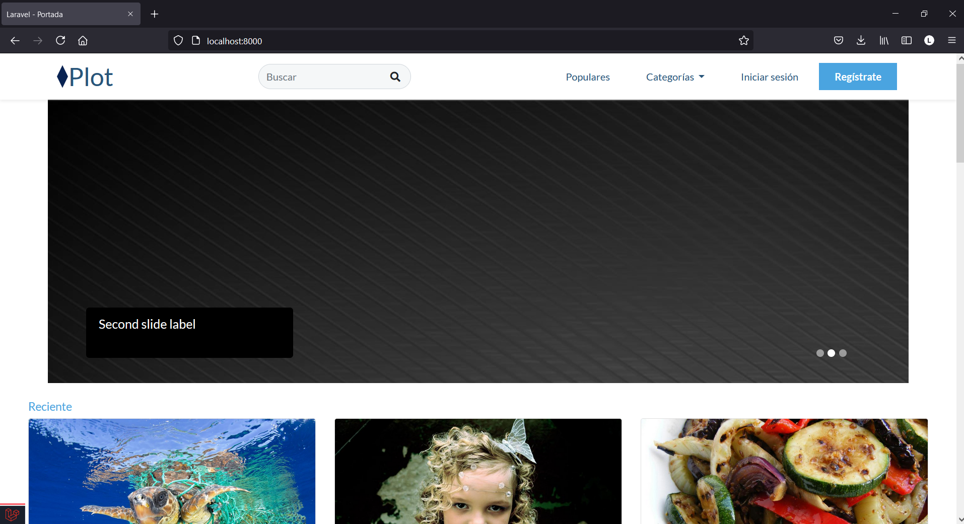Open the Firefox hamburger application menu
This screenshot has width=964, height=524.
[951, 41]
